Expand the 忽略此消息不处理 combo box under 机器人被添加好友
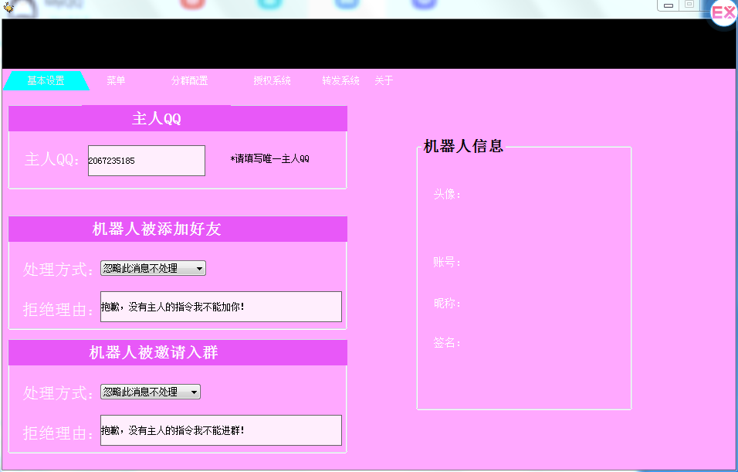Image resolution: width=738 pixels, height=472 pixels. (151, 268)
